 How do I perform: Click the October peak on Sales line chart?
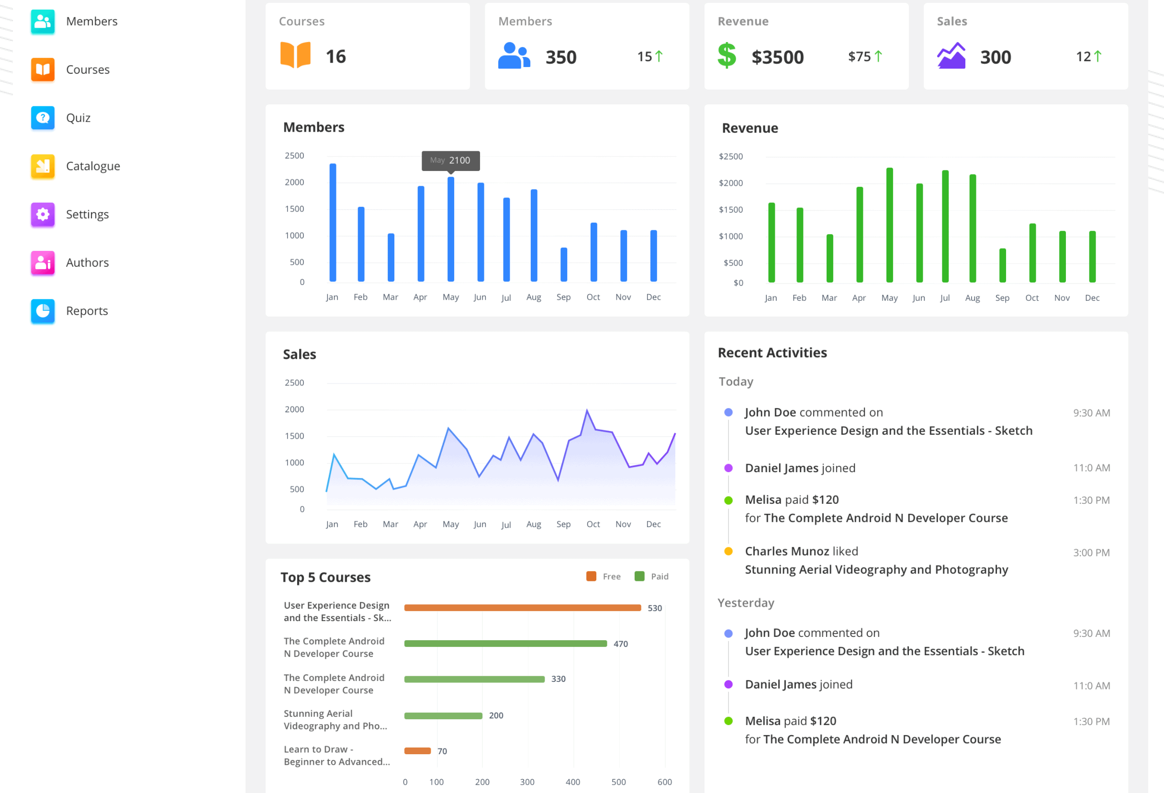click(587, 410)
